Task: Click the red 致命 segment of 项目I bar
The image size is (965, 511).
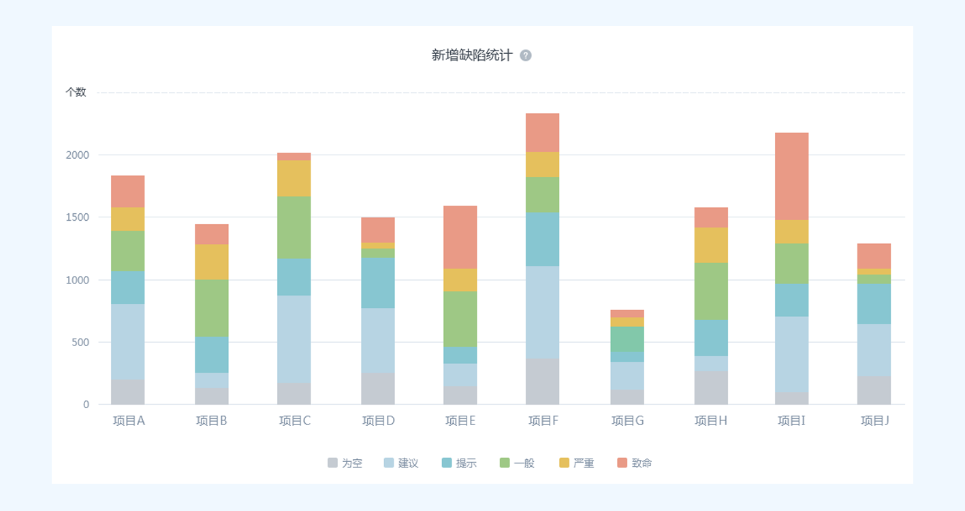Action: point(792,176)
